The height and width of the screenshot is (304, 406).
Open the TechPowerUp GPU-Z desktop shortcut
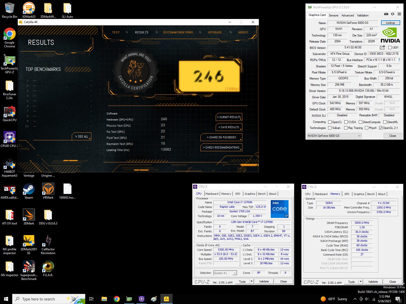coord(9,64)
